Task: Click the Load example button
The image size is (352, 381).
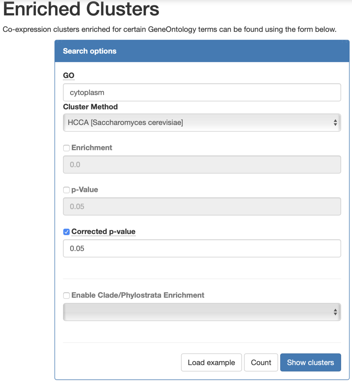Action: click(x=211, y=363)
